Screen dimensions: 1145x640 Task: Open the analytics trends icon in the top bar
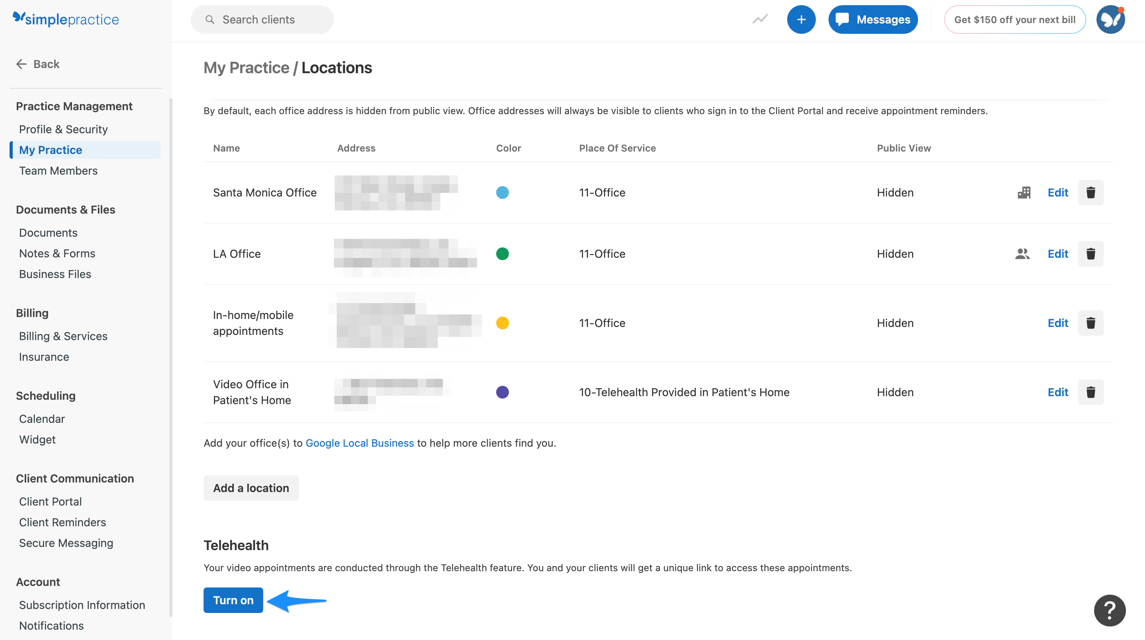[x=759, y=19]
